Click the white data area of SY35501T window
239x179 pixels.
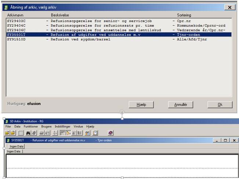pos(122,165)
